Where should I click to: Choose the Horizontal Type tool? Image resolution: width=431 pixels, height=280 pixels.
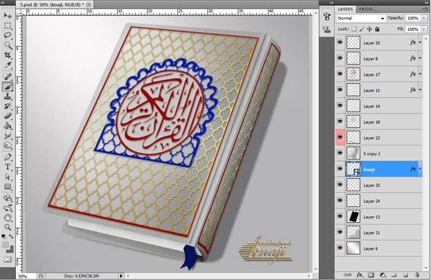(8, 167)
